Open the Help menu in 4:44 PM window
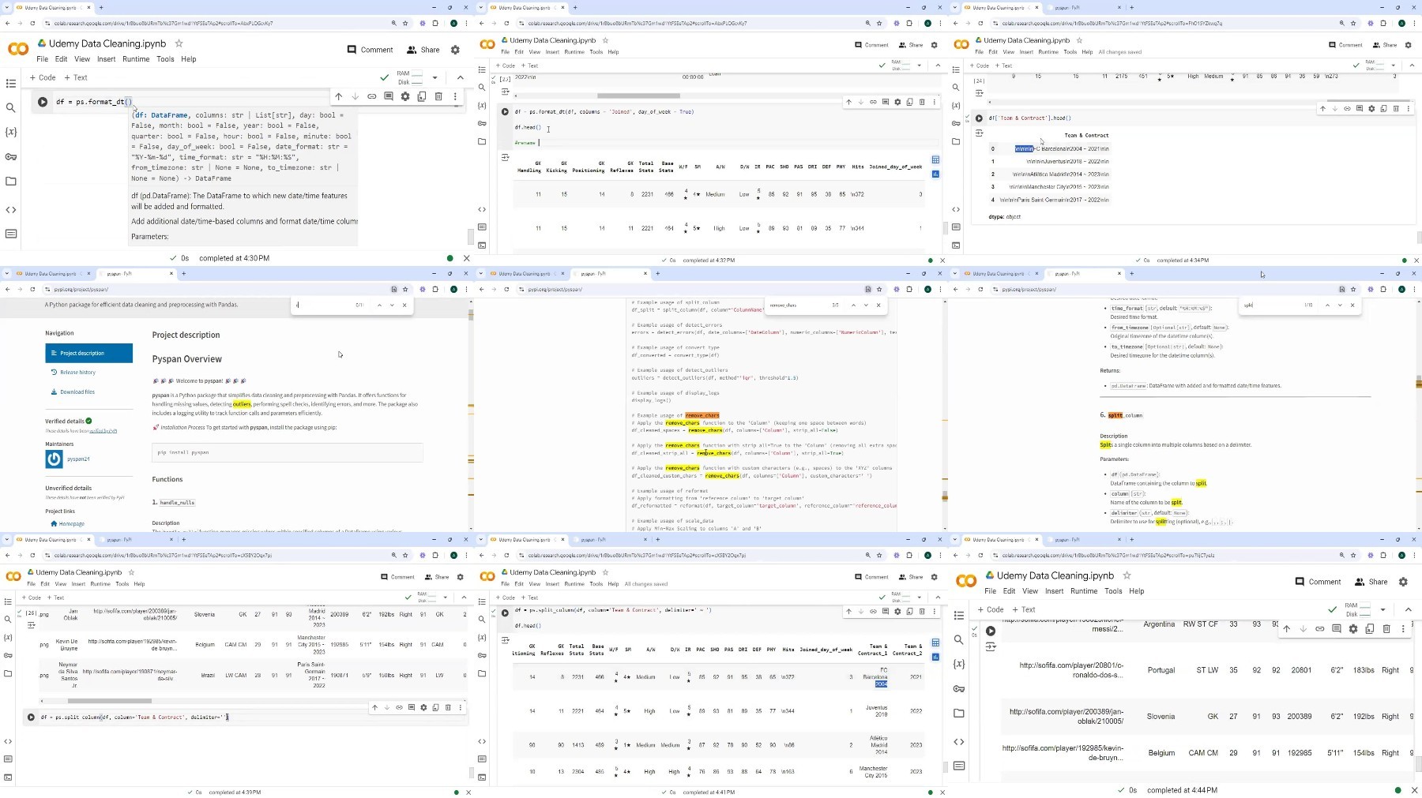This screenshot has height=798, width=1422. click(1137, 591)
